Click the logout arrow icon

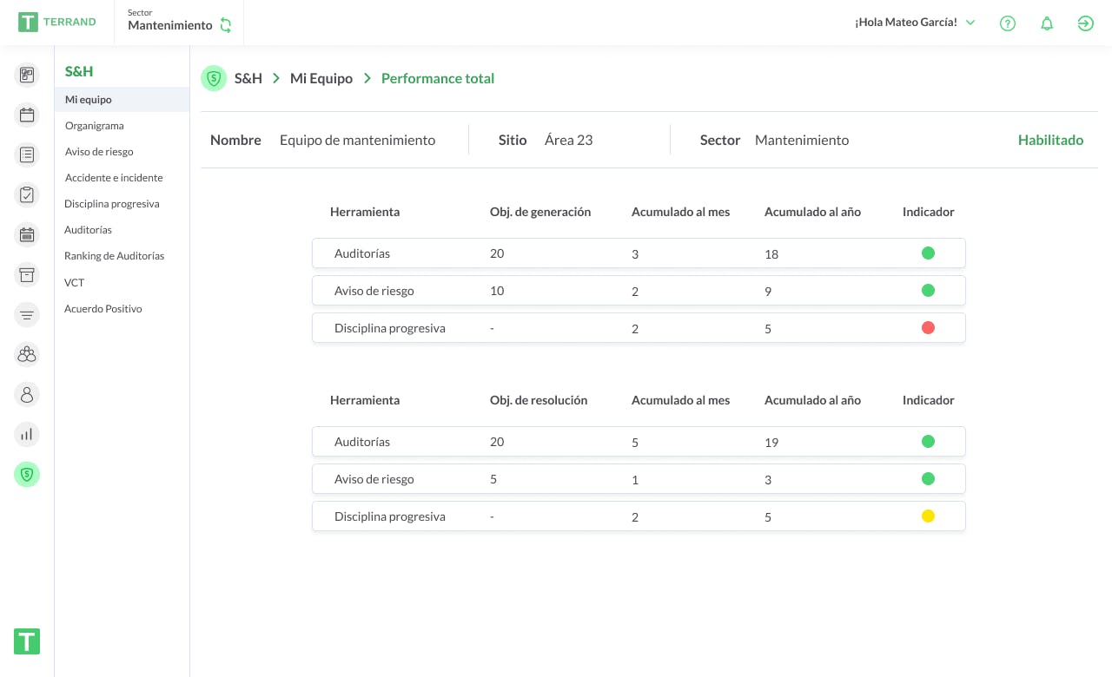pyautogui.click(x=1086, y=23)
